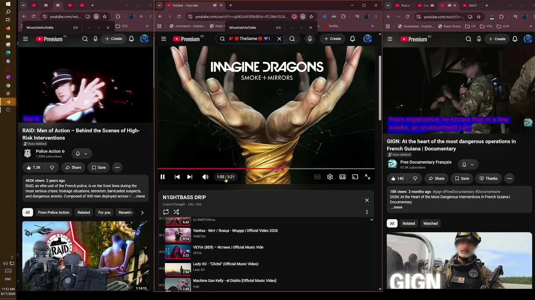
Task: Close the N1GHTBASS DR!P playlist panel
Action: pos(367,200)
